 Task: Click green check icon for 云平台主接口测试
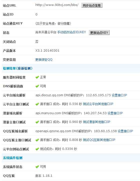click(x=37, y=104)
